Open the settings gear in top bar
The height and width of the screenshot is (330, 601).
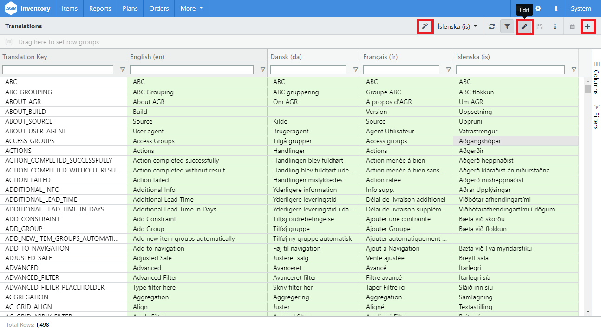pyautogui.click(x=538, y=8)
